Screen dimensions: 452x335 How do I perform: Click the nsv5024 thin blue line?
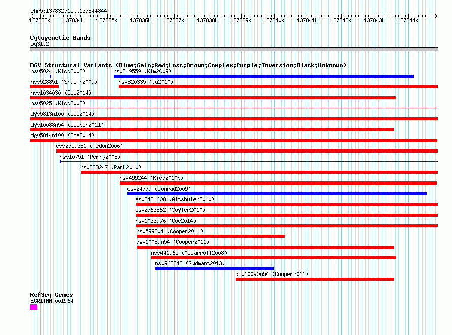tap(40, 76)
